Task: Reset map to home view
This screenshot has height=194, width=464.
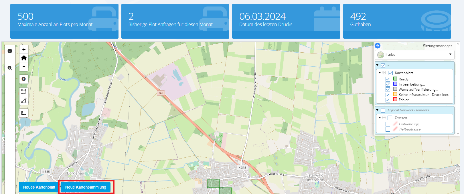Action: 24,58
